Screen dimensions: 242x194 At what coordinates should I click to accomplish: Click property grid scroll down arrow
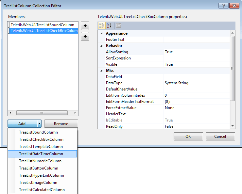233,126
